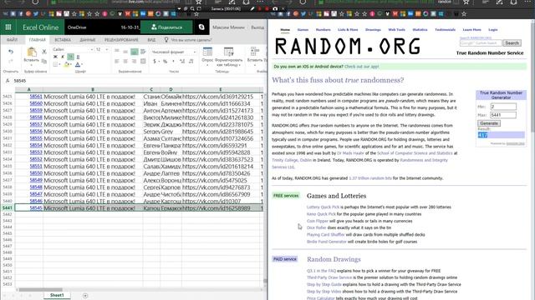Viewport: 535px width, 300px height.
Task: Align text right in Alignment group
Action: (134, 61)
